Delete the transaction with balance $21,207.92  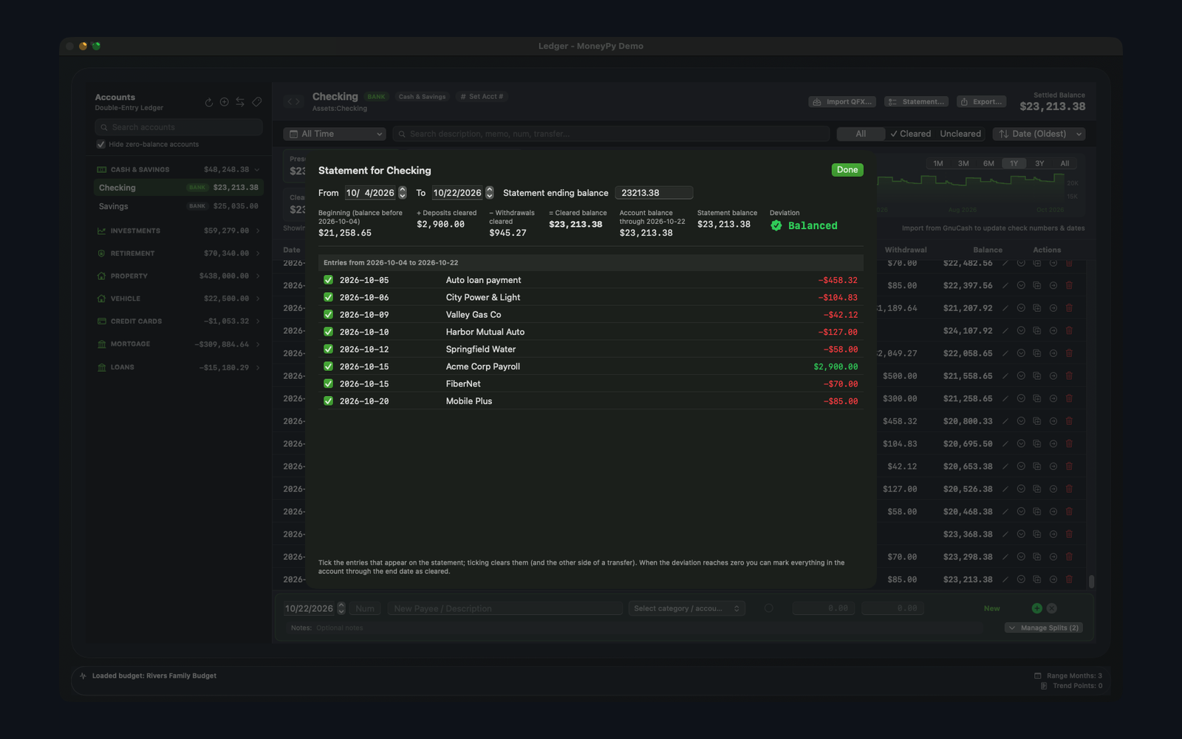coord(1069,308)
